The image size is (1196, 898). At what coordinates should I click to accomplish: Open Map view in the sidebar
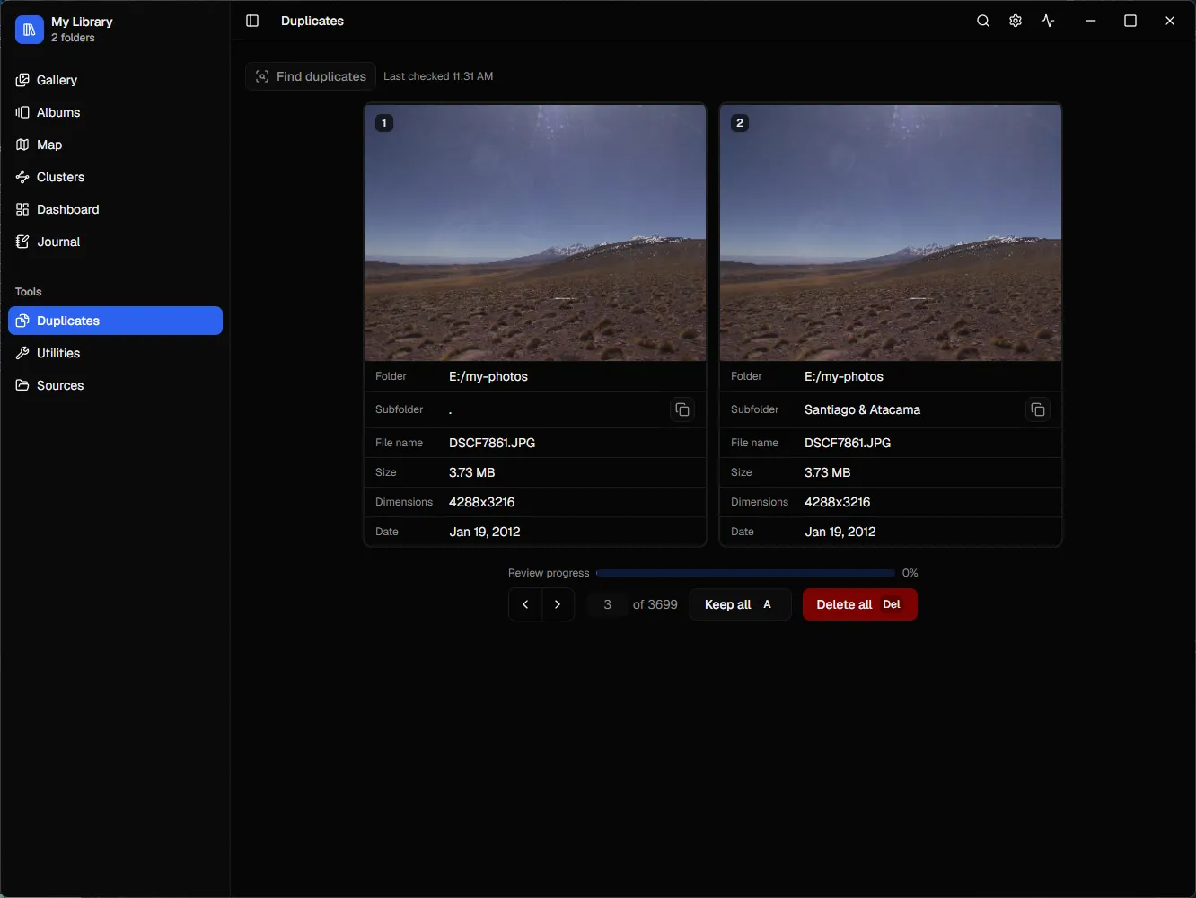coord(115,145)
